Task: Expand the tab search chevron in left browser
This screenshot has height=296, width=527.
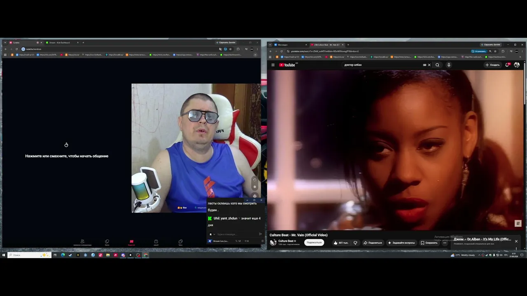Action: coord(5,43)
